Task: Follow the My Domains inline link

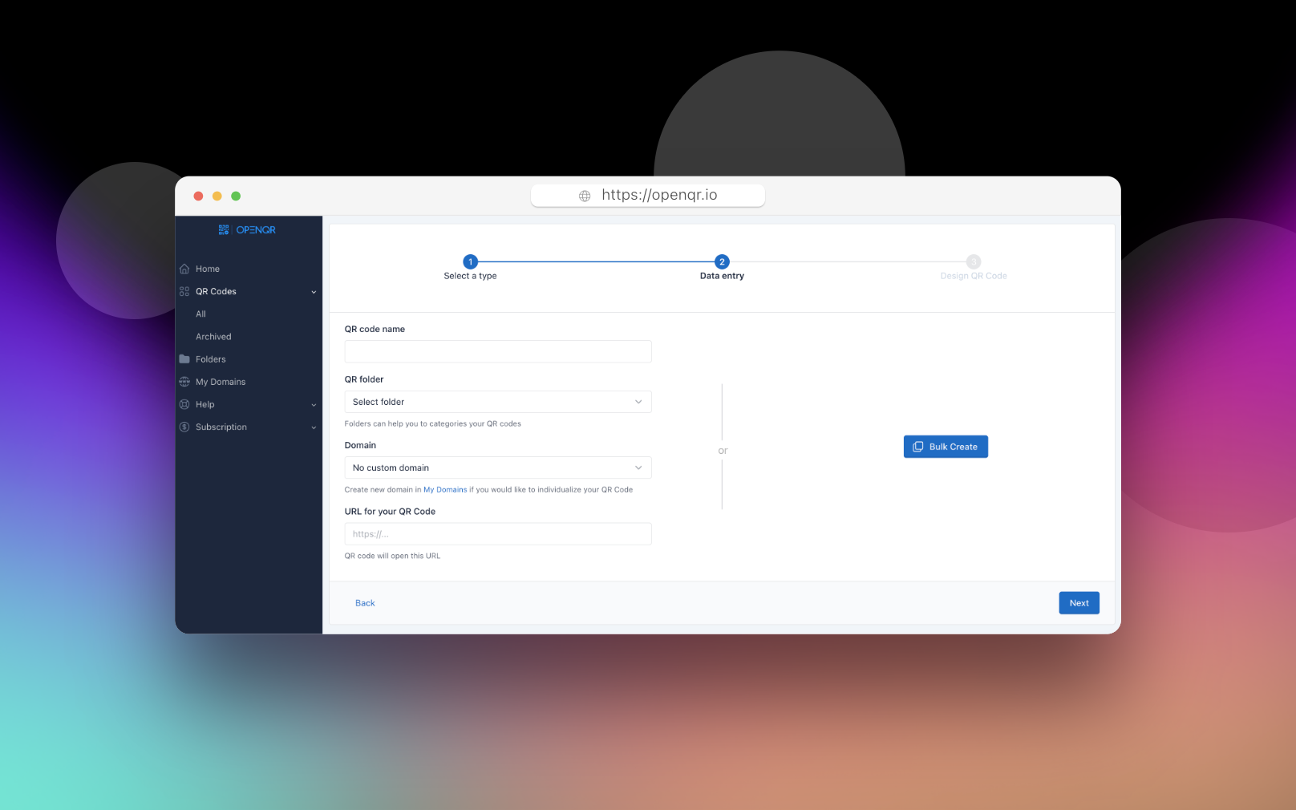Action: 445,490
